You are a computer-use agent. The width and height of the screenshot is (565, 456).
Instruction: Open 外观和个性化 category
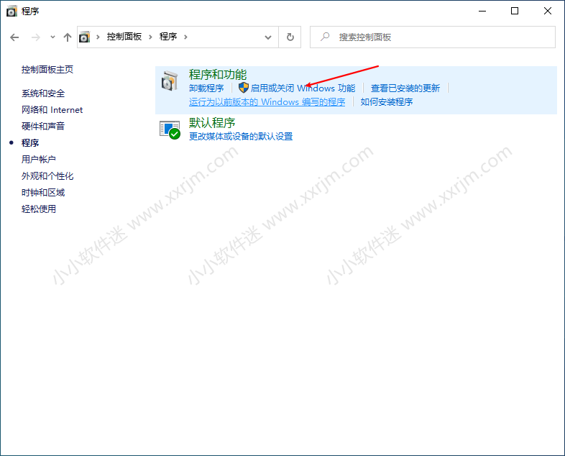pos(47,176)
